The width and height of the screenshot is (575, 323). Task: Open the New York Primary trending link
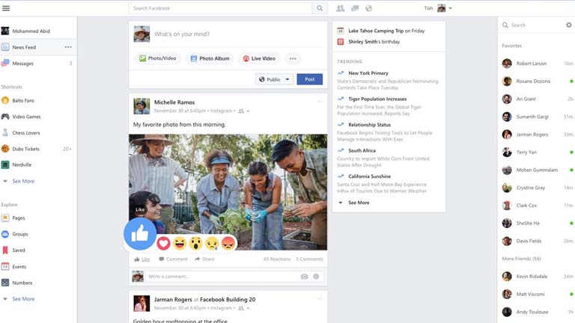point(368,73)
